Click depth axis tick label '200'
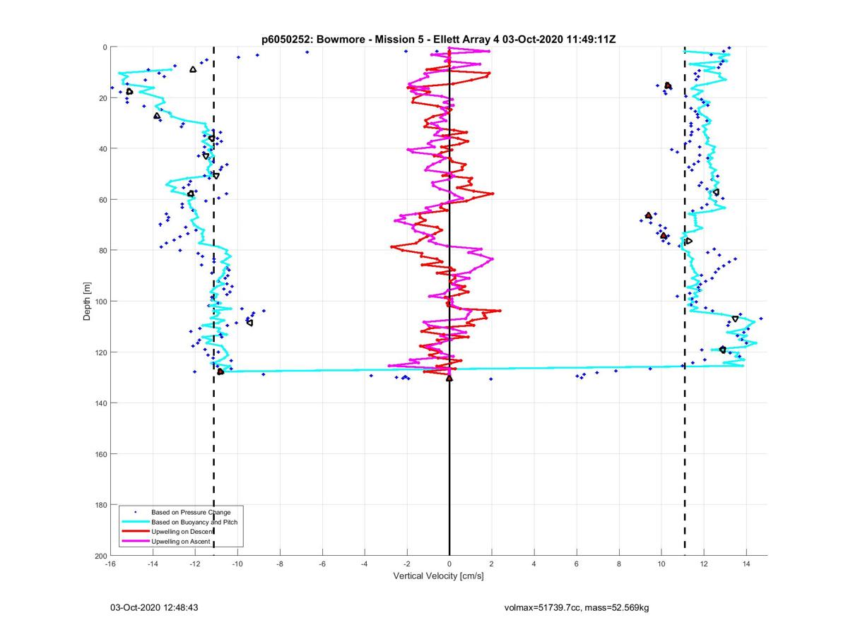Screen dimensions: 848x625 (x=100, y=556)
